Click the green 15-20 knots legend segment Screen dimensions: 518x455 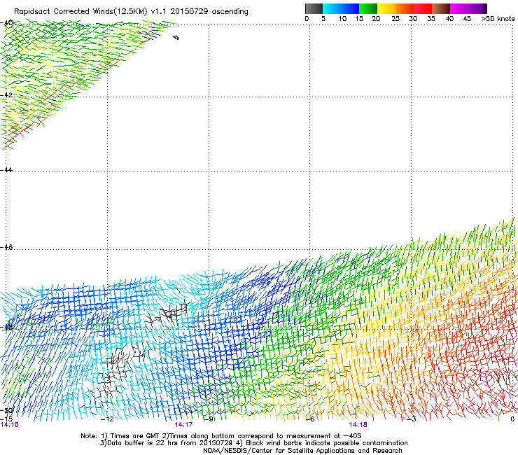[x=368, y=8]
